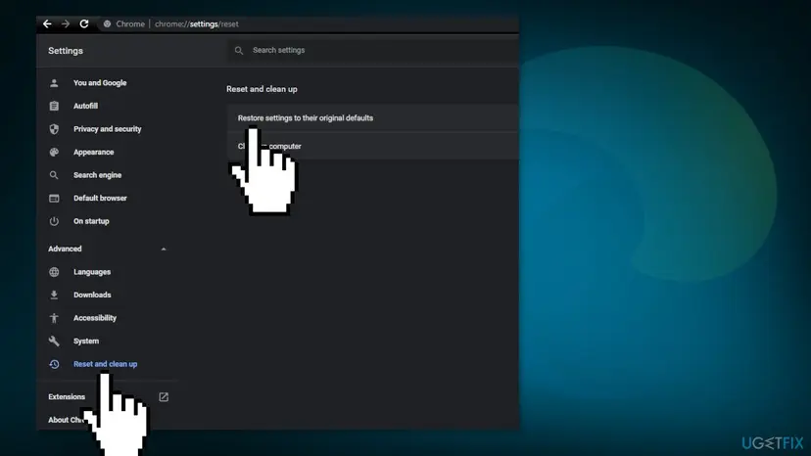Click the Default browser window icon
The width and height of the screenshot is (811, 456).
[54, 198]
